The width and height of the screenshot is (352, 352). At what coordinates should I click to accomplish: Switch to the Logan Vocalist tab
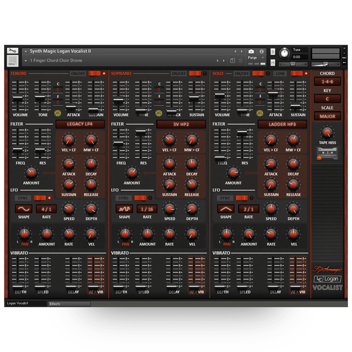[x=25, y=303]
